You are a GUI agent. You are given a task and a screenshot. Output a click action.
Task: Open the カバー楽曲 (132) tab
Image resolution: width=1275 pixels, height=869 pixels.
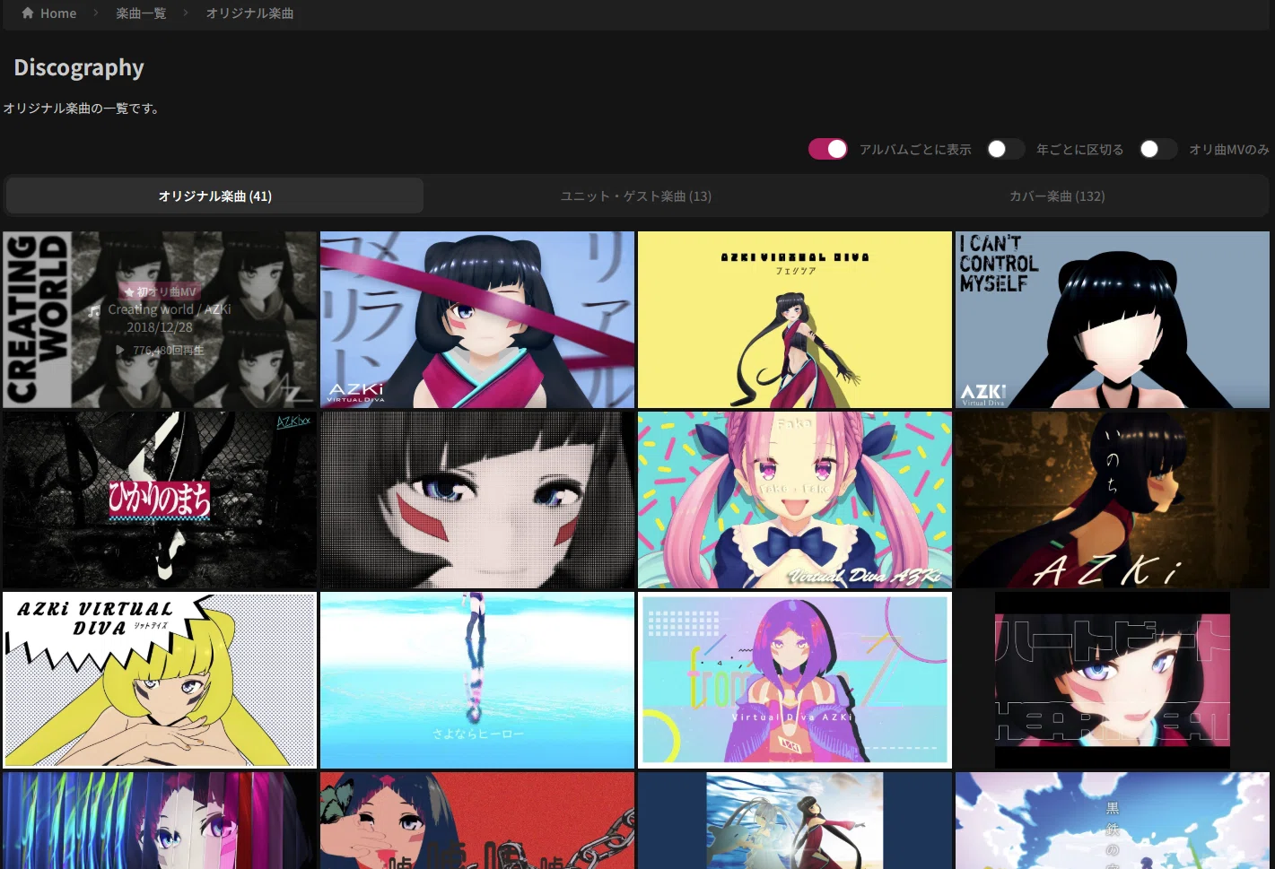coord(1057,196)
